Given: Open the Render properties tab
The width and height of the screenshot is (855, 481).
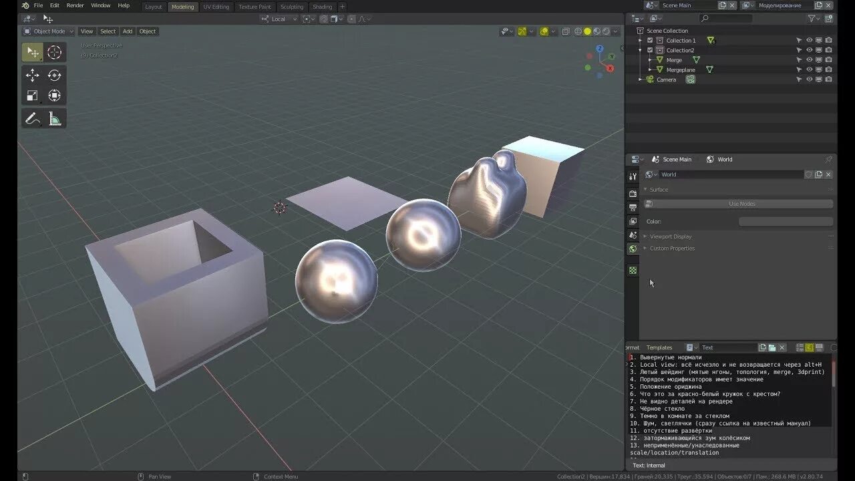Looking at the screenshot, I should pyautogui.click(x=633, y=193).
